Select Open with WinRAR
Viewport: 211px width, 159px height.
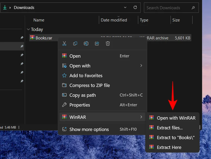click(x=176, y=118)
